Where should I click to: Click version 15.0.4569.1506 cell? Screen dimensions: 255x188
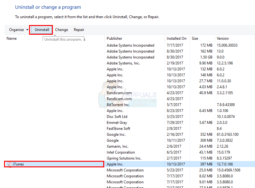click(228, 170)
